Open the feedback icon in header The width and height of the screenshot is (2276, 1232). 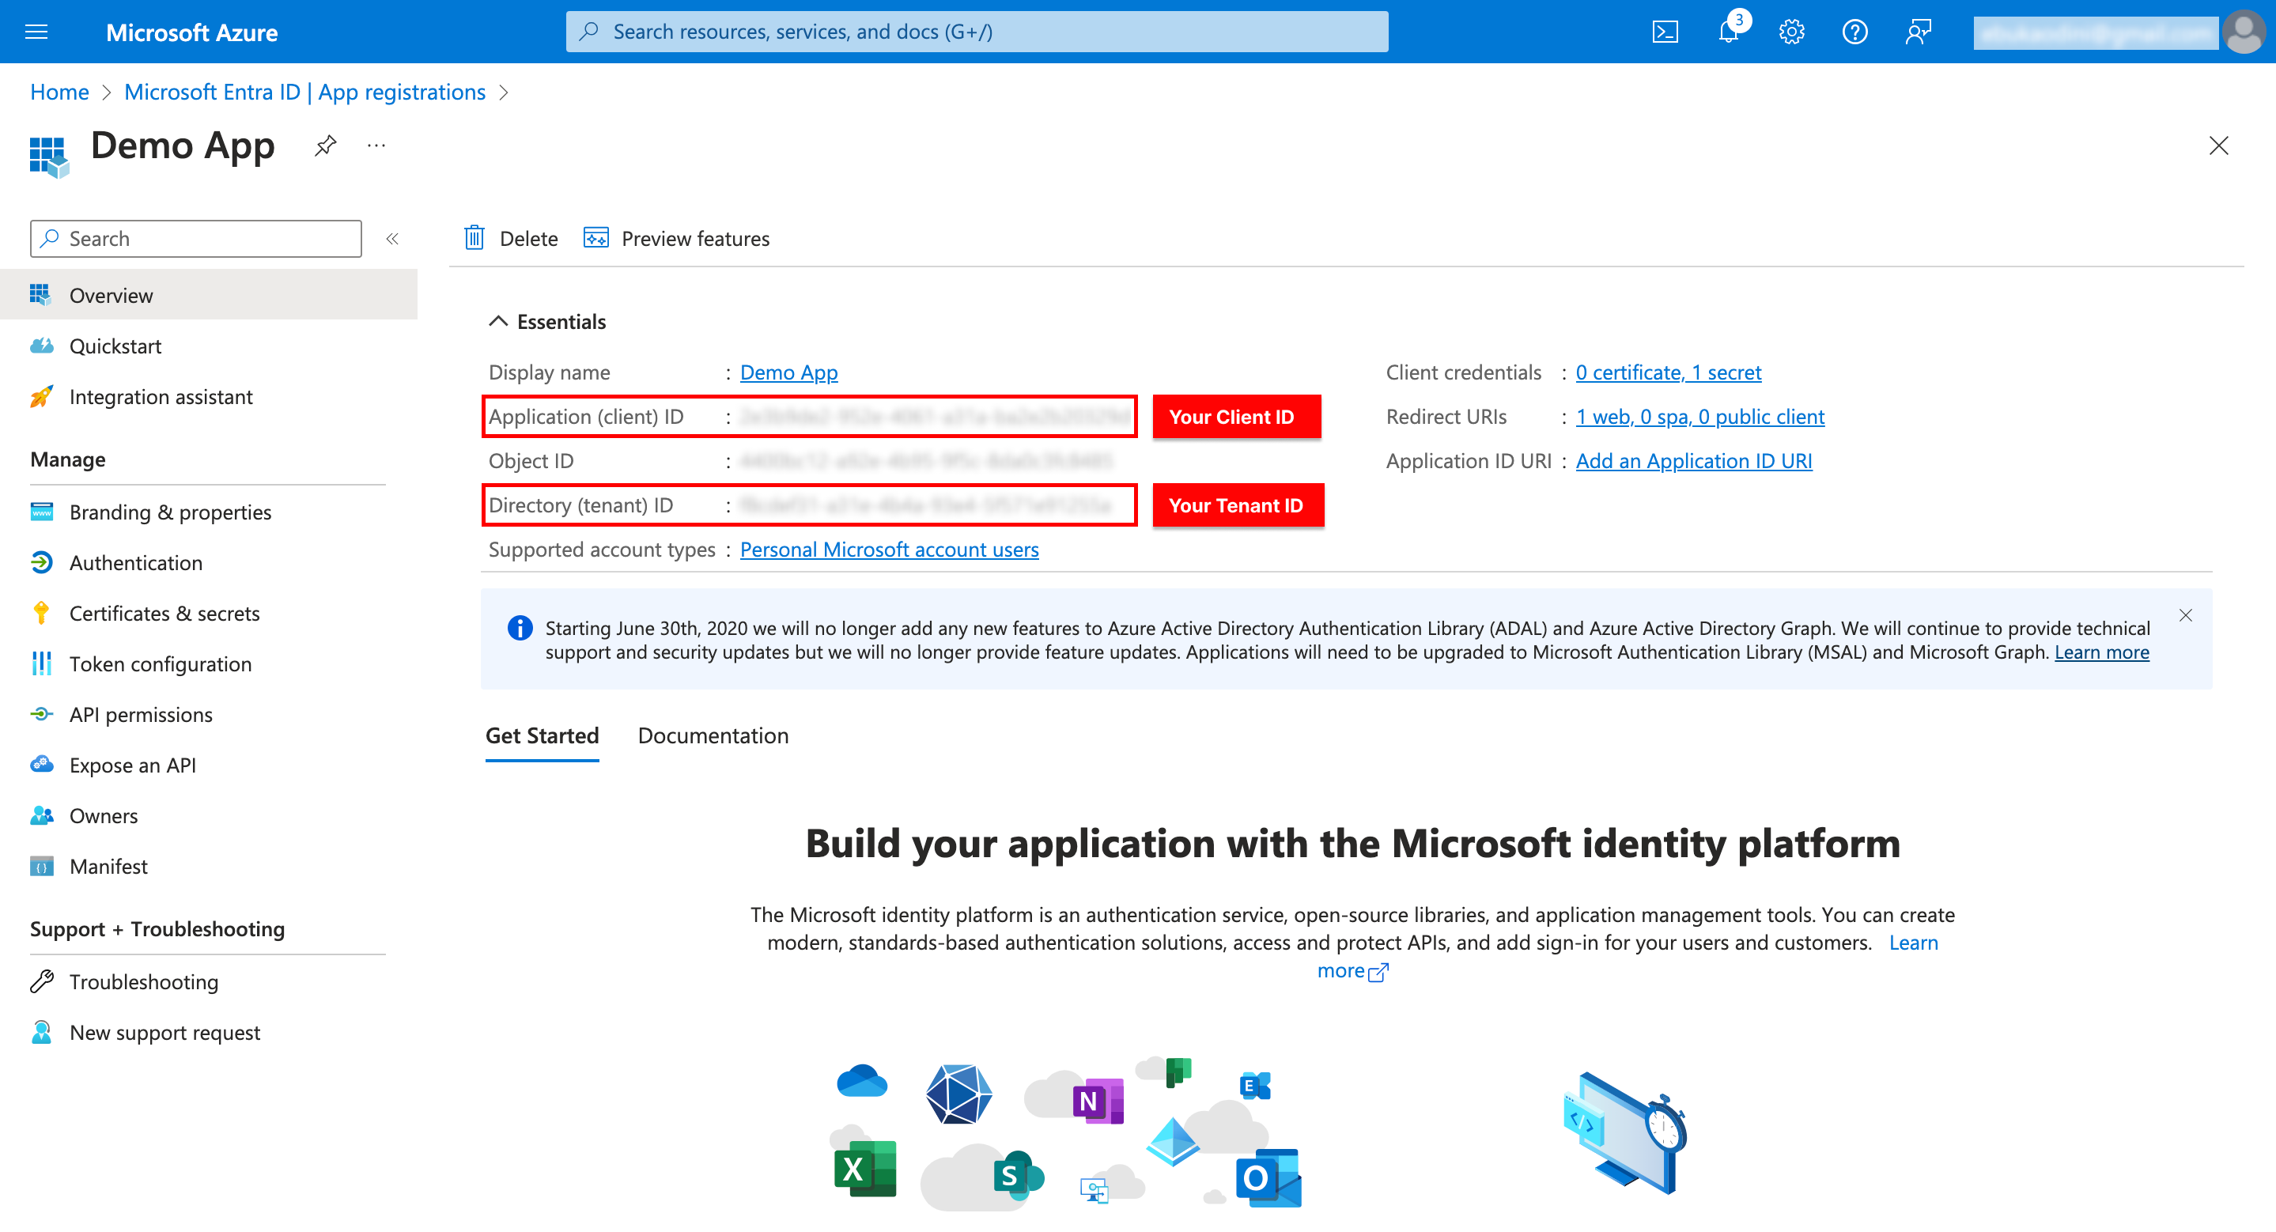1917,32
